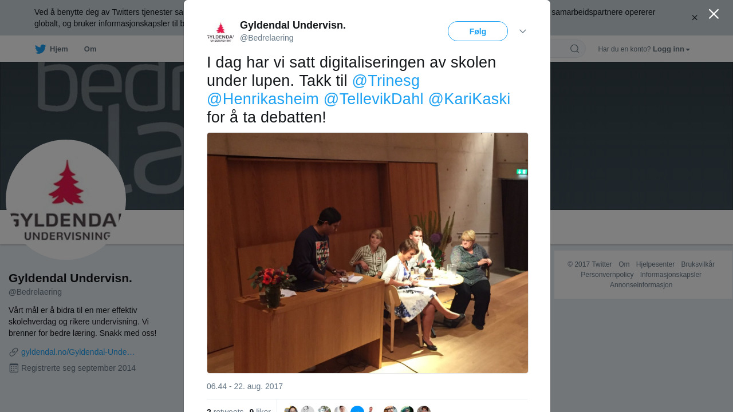Screen dimensions: 733x412
Task: Open the gyldendal.no website link
Action: (x=78, y=352)
